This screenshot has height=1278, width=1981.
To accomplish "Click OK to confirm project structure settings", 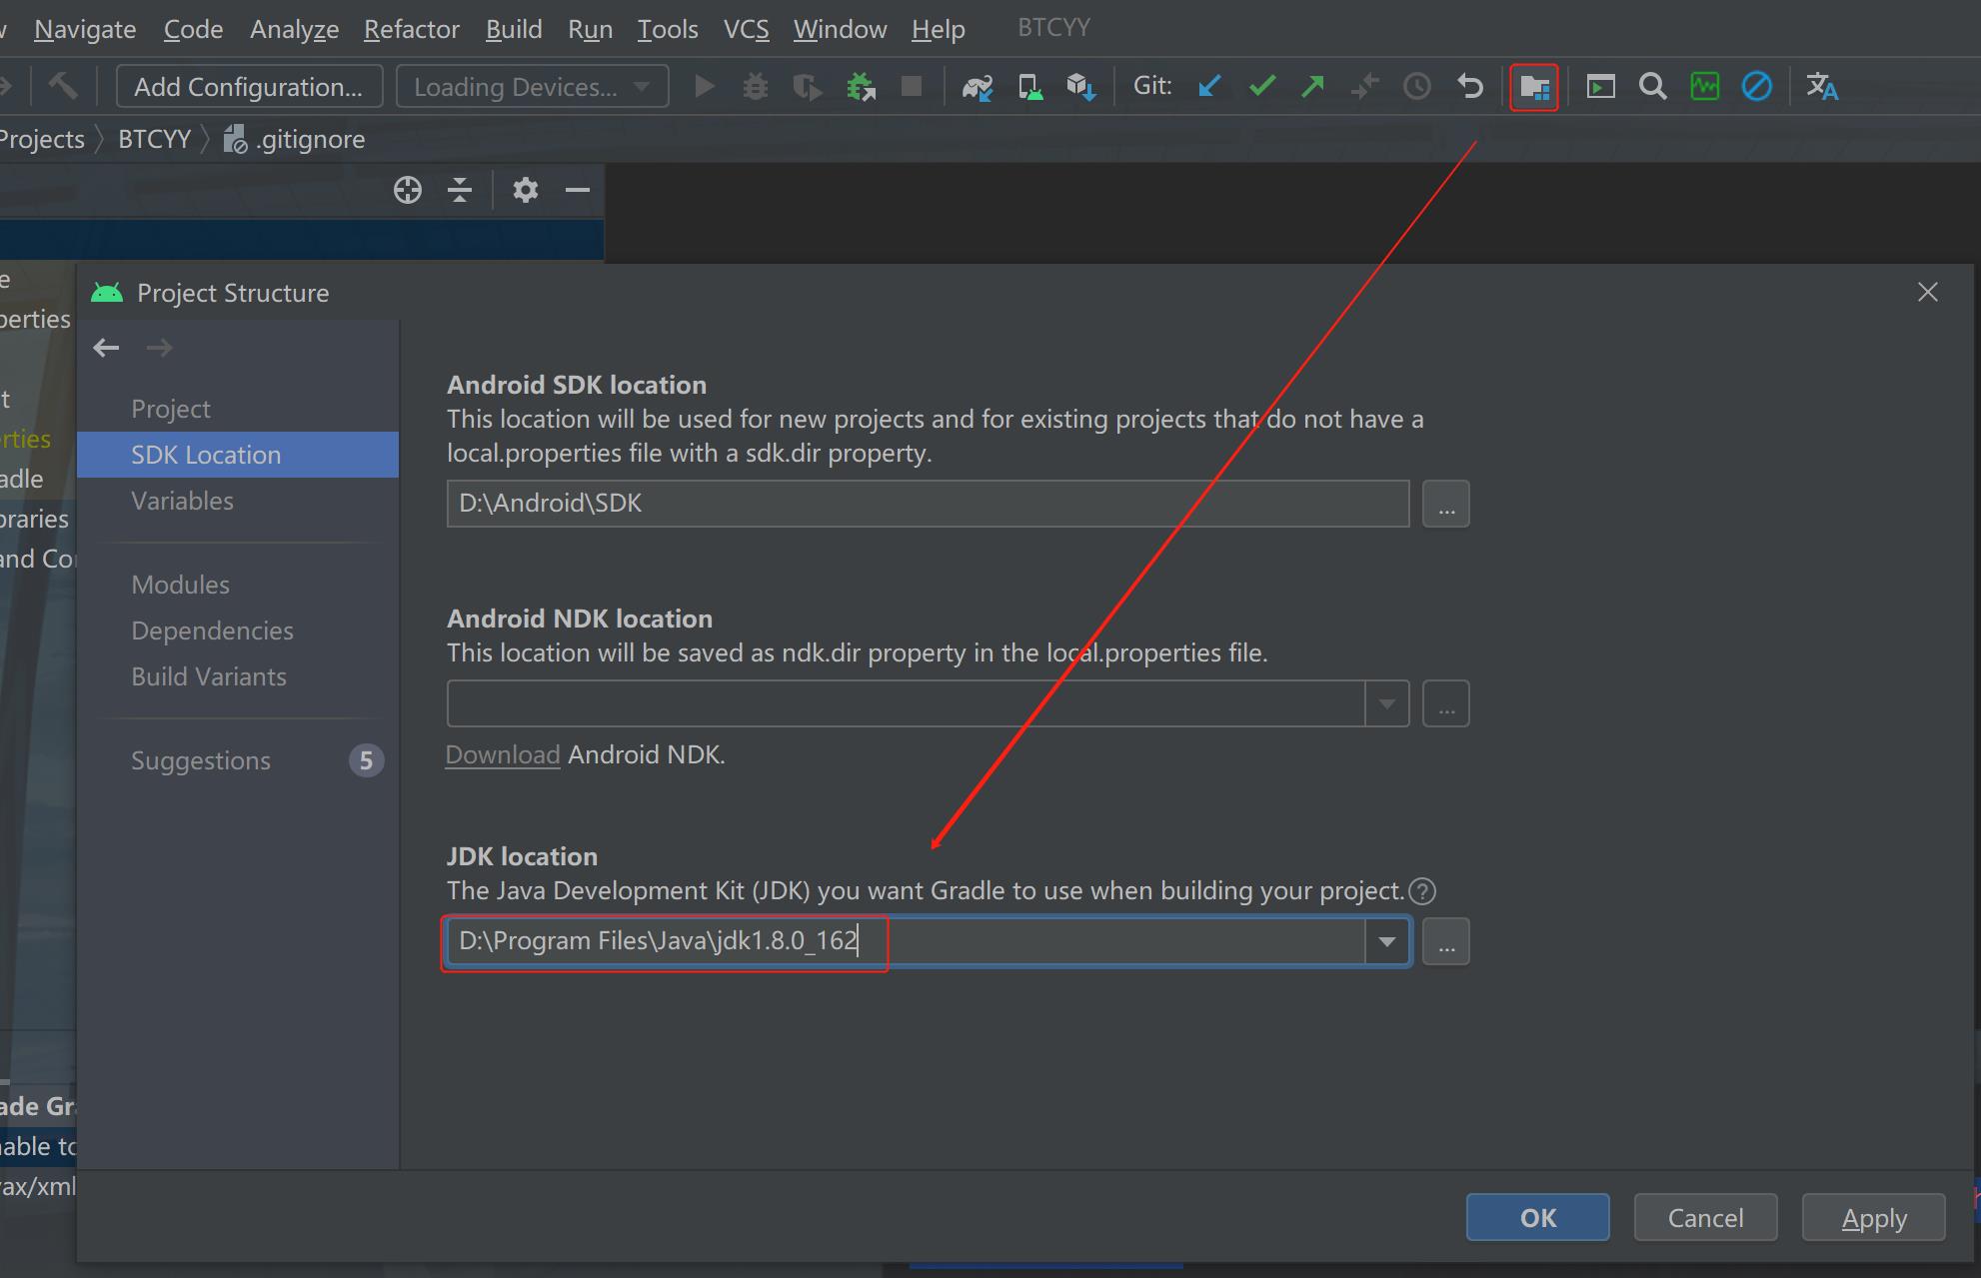I will click(x=1538, y=1216).
